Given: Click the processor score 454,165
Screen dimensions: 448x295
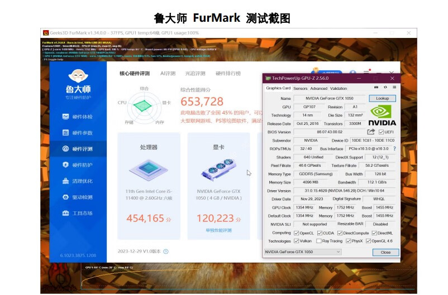Looking at the screenshot, I should [x=145, y=218].
